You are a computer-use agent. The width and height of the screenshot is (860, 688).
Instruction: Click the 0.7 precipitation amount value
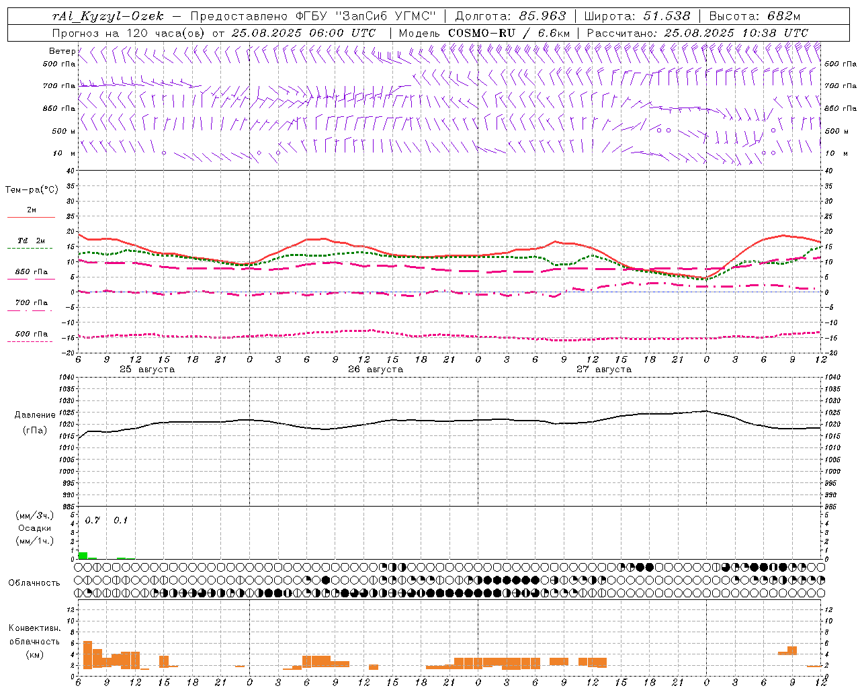92,521
